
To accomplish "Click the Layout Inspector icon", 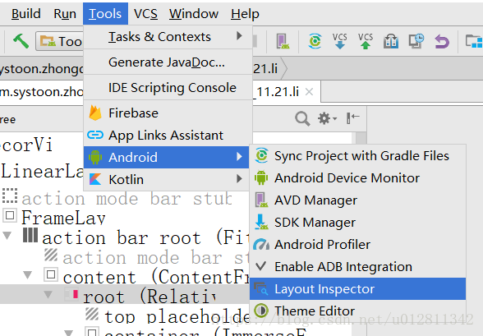I will (261, 288).
